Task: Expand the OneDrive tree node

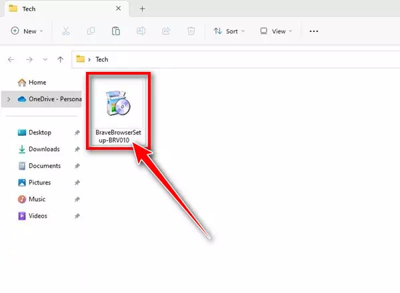Action: (9, 99)
